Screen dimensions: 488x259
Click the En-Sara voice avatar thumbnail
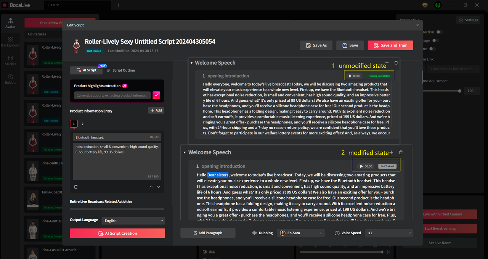283,233
